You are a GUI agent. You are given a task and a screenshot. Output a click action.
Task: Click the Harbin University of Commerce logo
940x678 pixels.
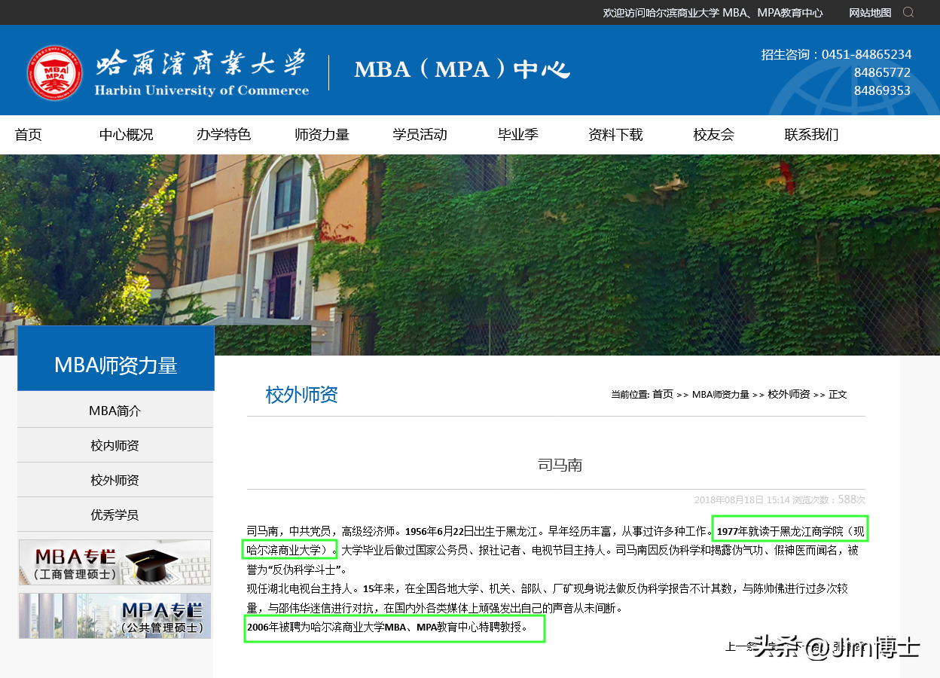[x=169, y=72]
